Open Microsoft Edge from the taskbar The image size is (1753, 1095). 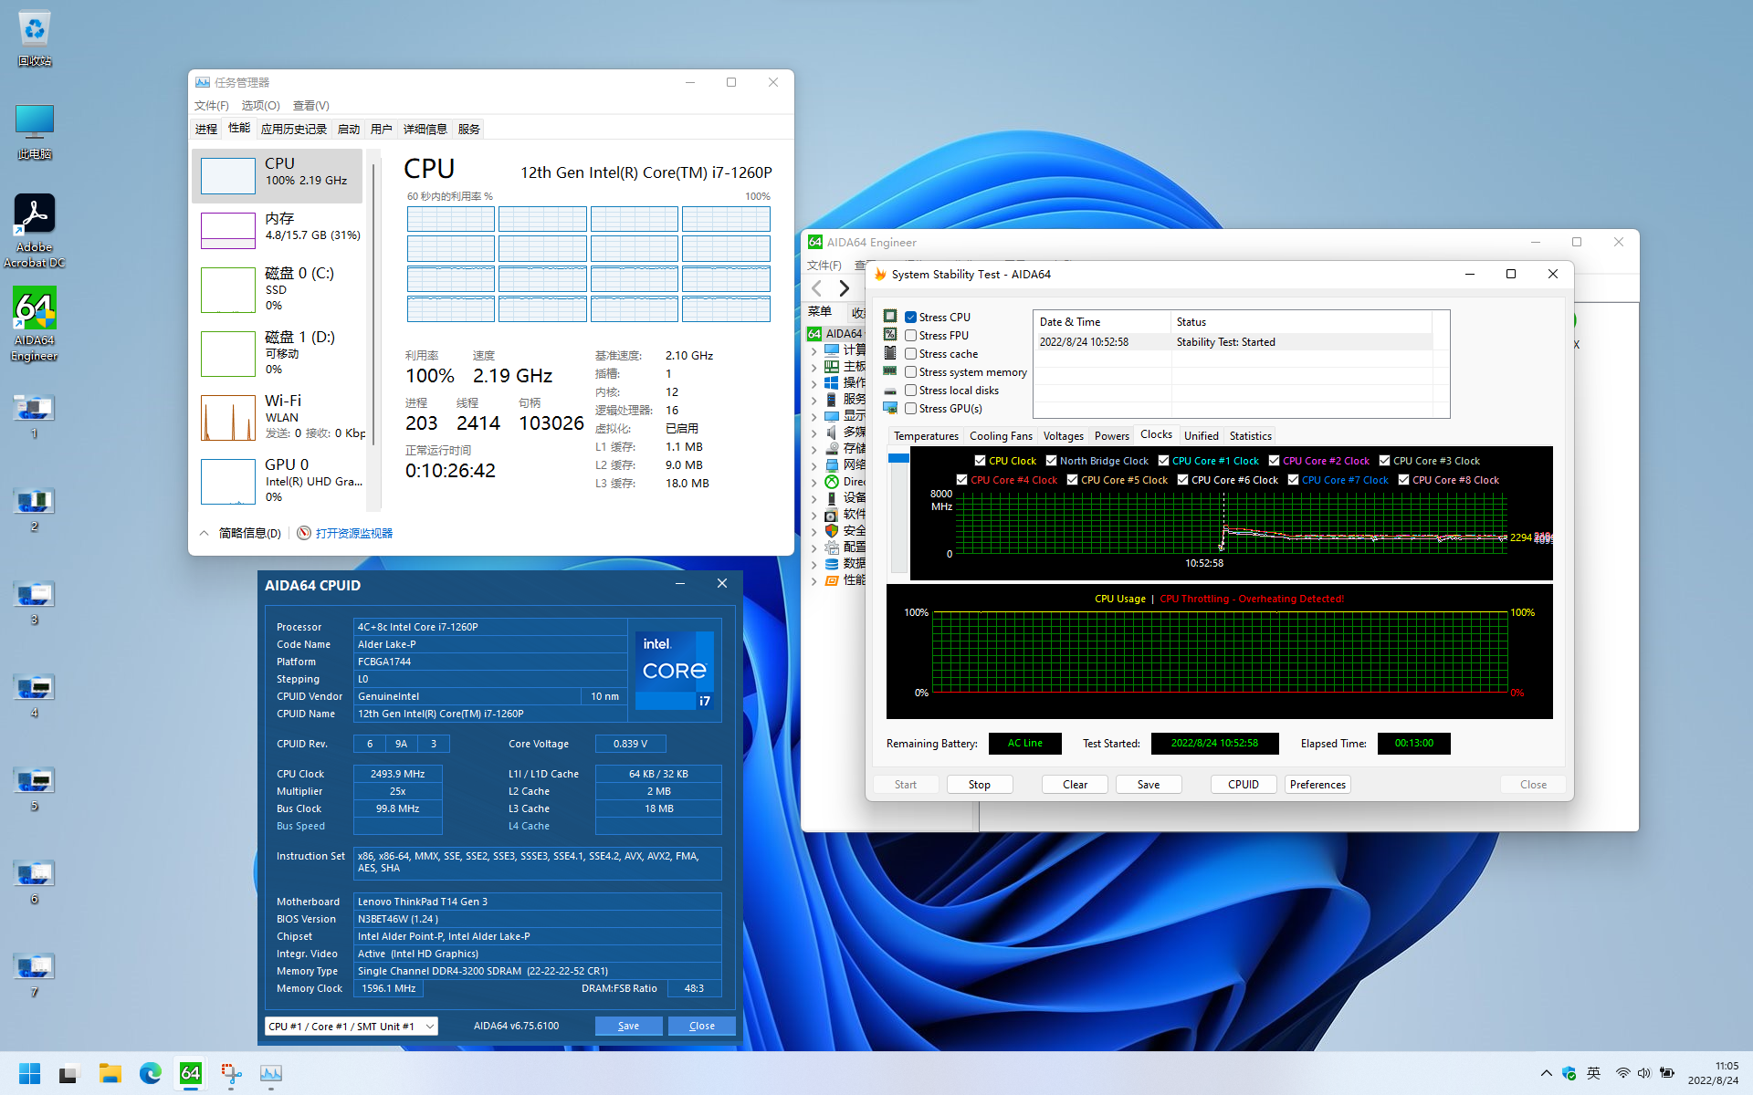point(151,1073)
